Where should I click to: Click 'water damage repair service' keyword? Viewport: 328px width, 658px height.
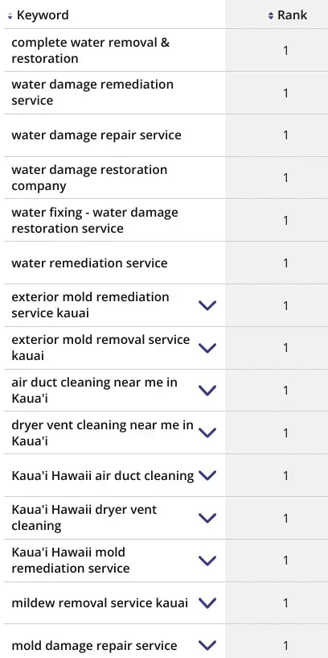tap(96, 135)
